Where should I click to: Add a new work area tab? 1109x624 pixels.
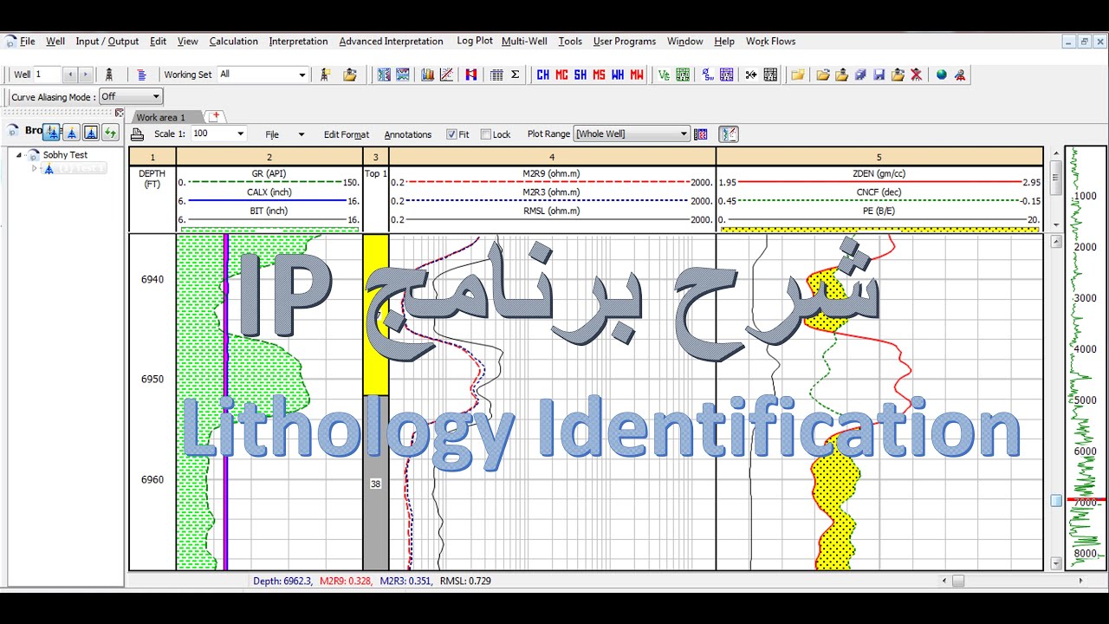click(215, 116)
